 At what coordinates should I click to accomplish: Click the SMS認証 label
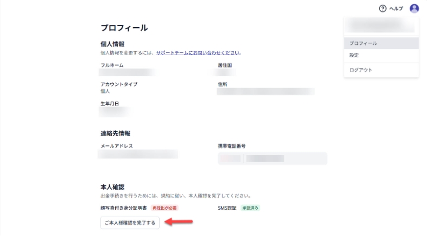(227, 207)
